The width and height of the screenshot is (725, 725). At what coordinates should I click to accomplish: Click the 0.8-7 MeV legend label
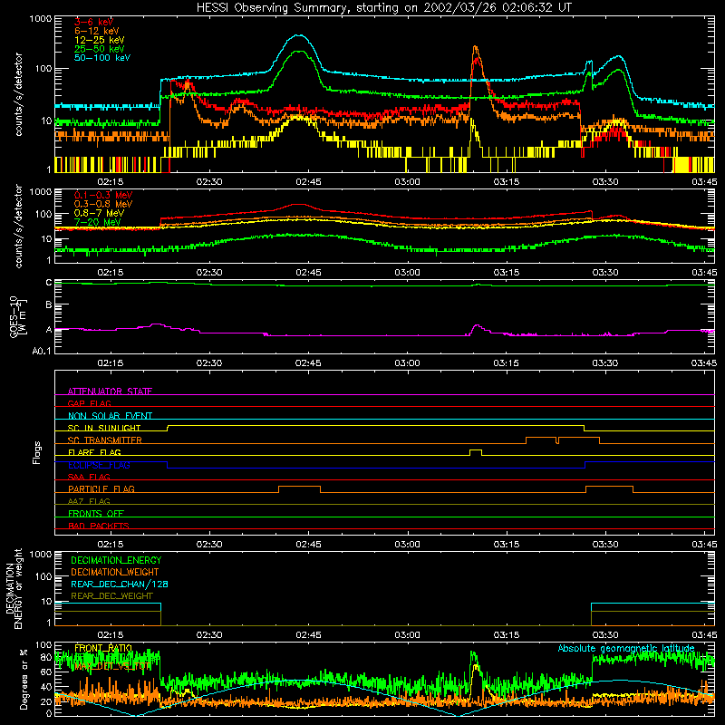[99, 213]
